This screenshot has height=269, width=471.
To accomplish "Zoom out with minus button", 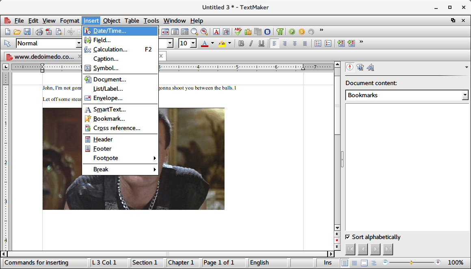I will [385, 263].
